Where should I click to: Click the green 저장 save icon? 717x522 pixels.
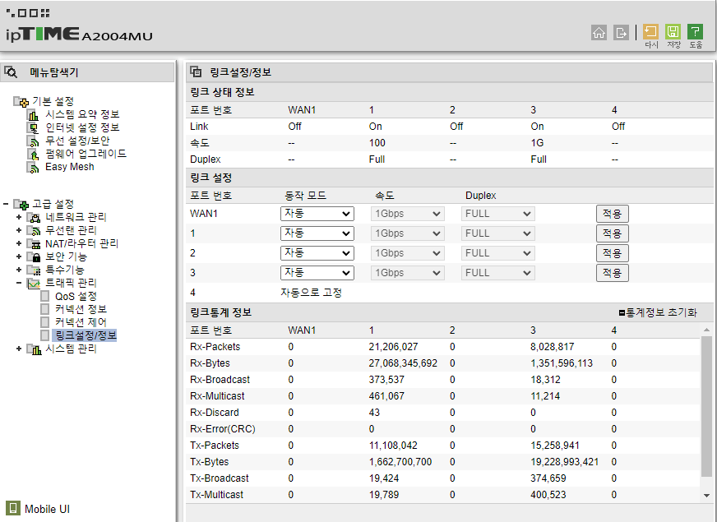(673, 32)
